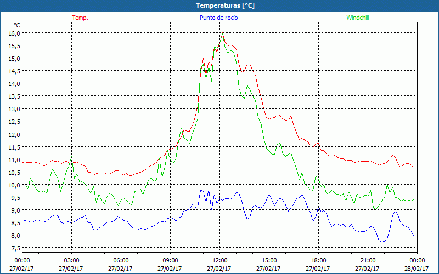Click the 12,5 y-axis value
439x274 pixels.
pyautogui.click(x=15, y=122)
